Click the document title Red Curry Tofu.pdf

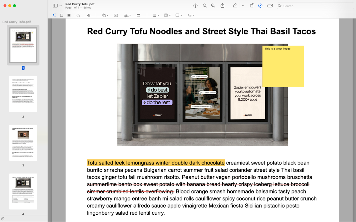(x=80, y=4)
